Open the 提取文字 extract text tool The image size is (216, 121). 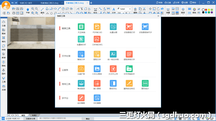coord(97,54)
